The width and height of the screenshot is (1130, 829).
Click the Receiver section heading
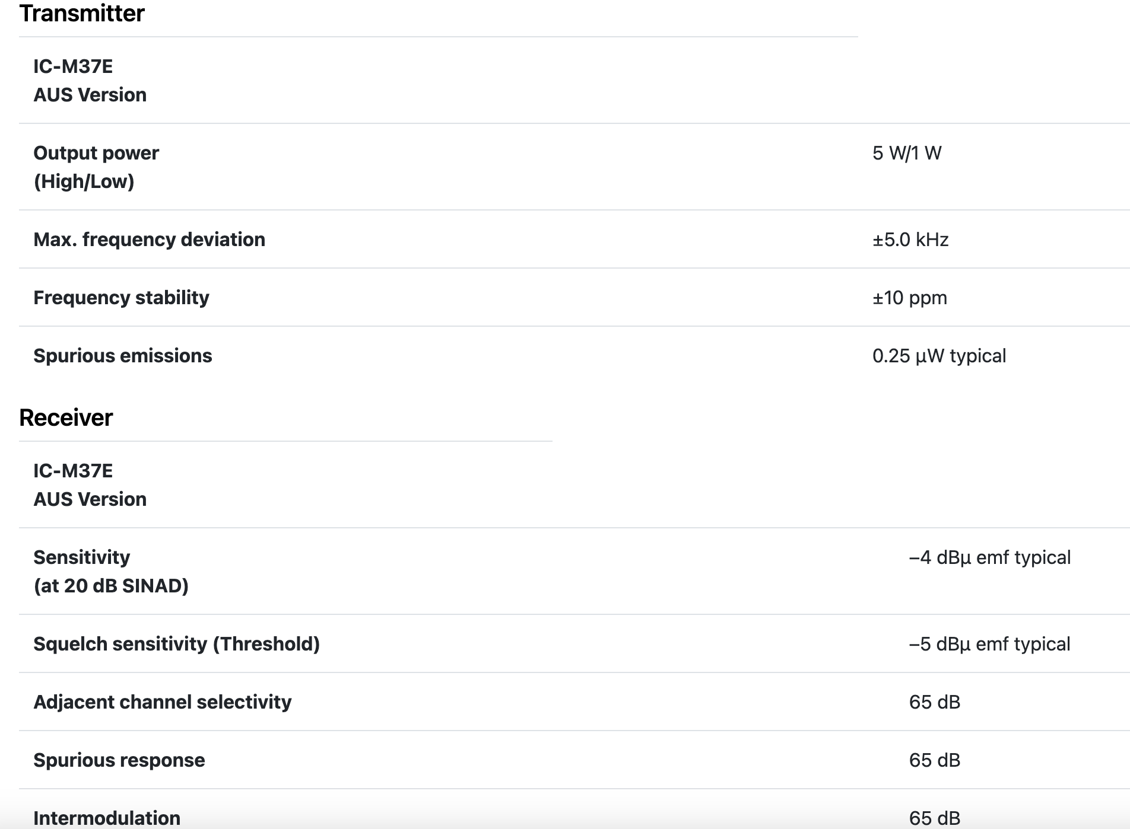66,418
